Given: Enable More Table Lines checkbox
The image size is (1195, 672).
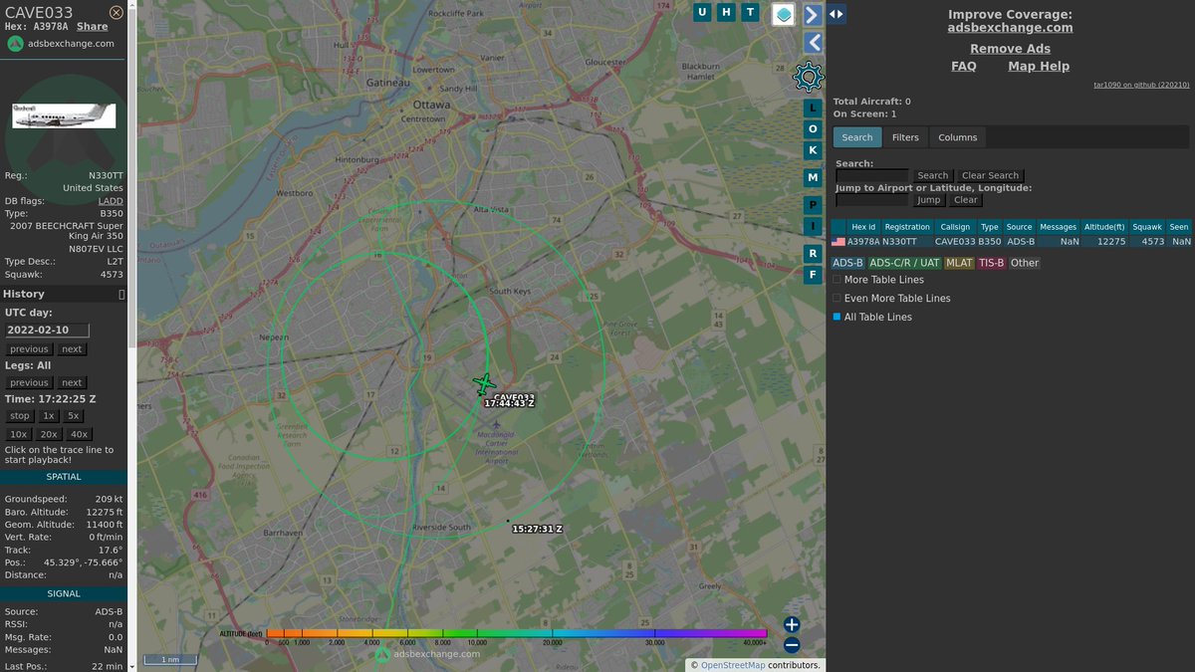Looking at the screenshot, I should click(836, 280).
